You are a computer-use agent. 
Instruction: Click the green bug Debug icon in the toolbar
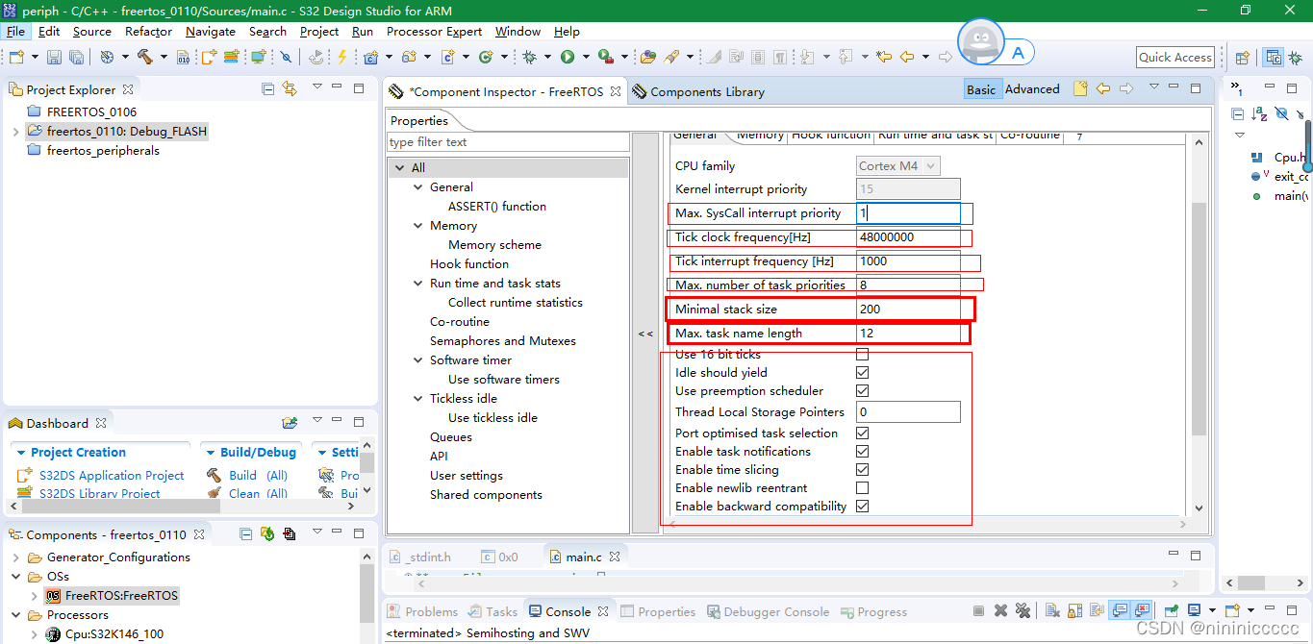[529, 58]
